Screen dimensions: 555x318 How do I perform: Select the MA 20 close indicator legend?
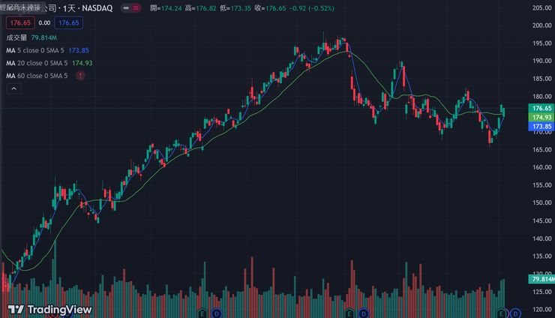coord(37,63)
